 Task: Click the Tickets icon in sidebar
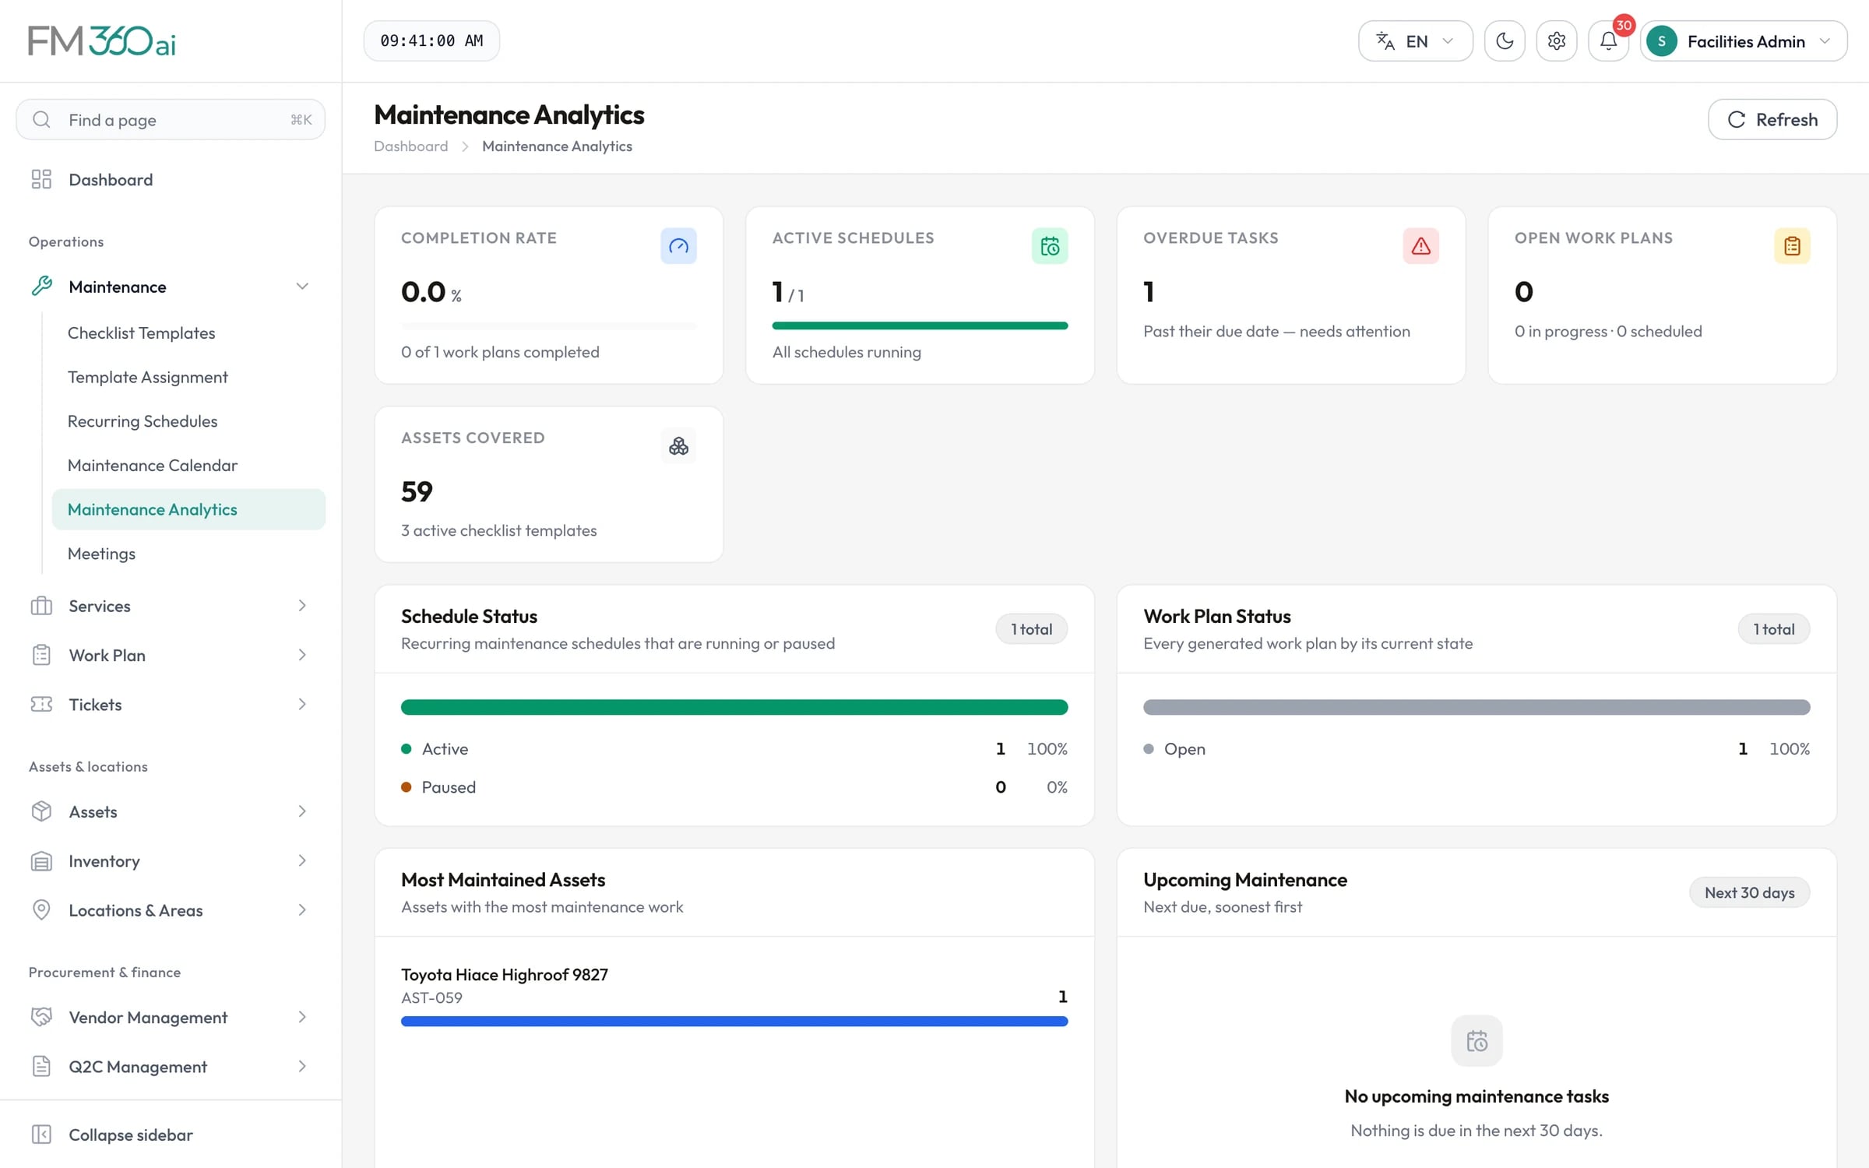coord(41,705)
